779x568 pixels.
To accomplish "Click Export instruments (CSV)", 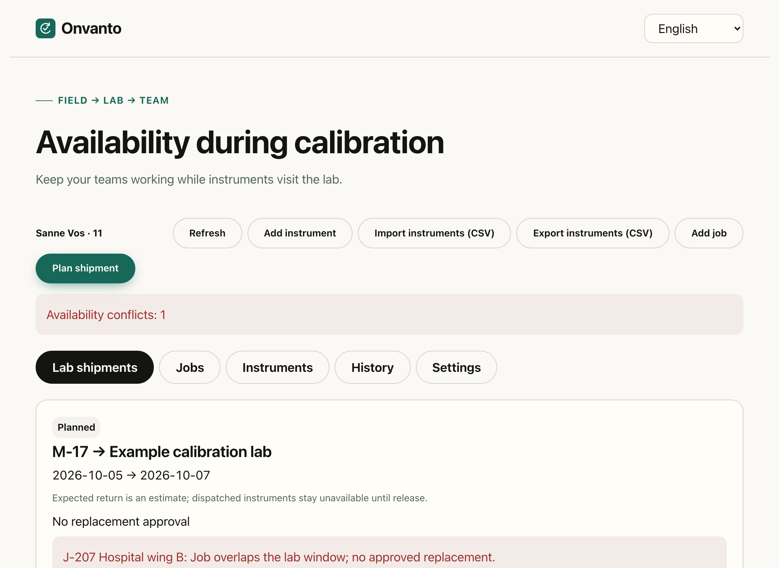I will click(593, 233).
